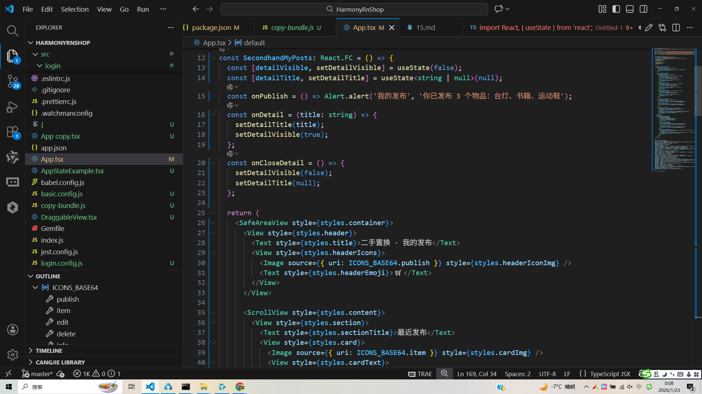The width and height of the screenshot is (702, 394).
Task: Open the Selection menu
Action: pos(75,9)
